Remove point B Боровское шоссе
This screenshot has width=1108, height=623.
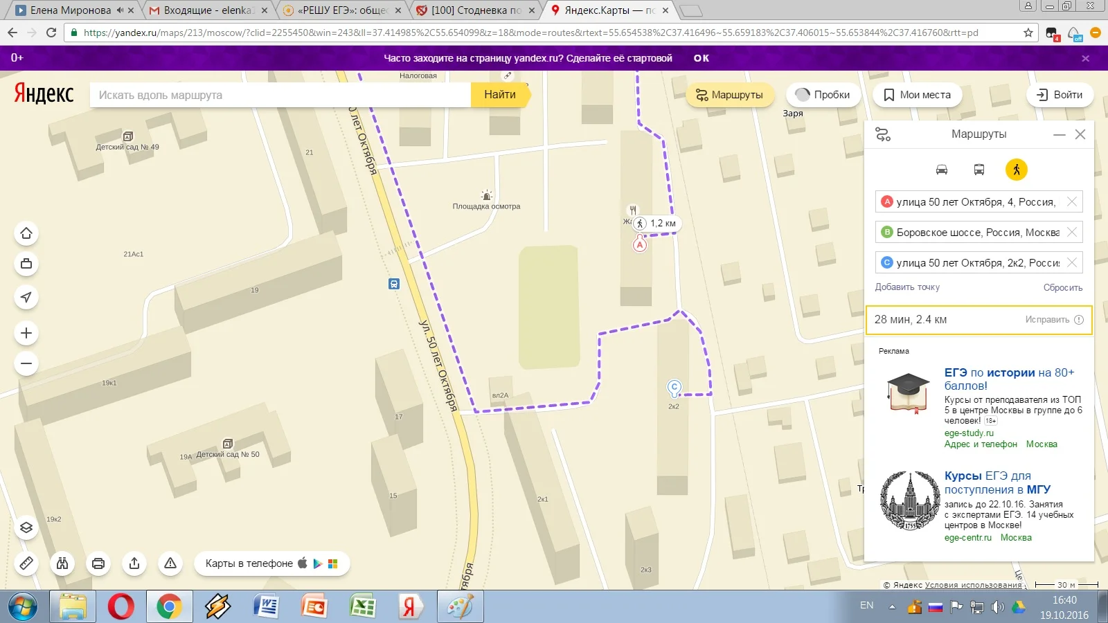point(1072,232)
